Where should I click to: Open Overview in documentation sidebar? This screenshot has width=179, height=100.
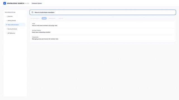pos(15,16)
